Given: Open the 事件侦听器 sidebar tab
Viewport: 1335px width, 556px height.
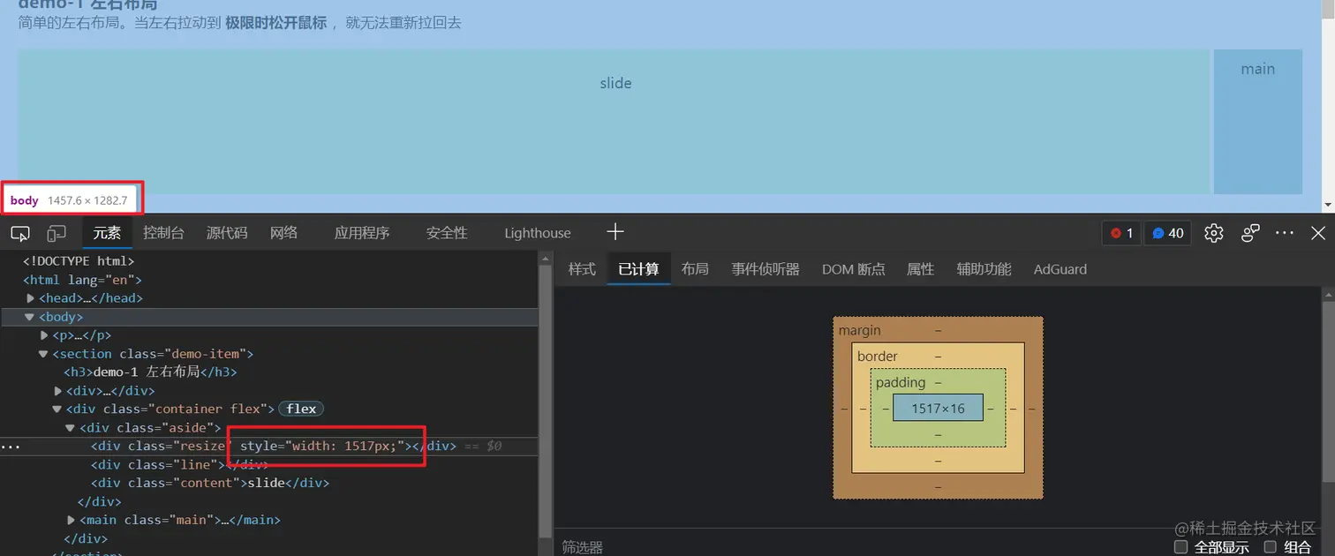Looking at the screenshot, I should (766, 269).
